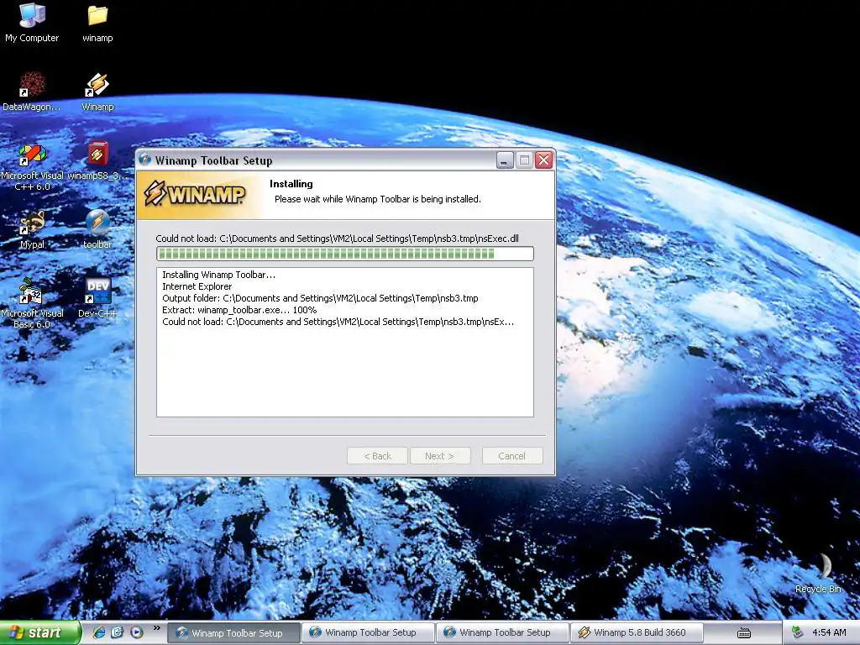Close the Winamp Toolbar Setup window
860x645 pixels.
tap(543, 160)
